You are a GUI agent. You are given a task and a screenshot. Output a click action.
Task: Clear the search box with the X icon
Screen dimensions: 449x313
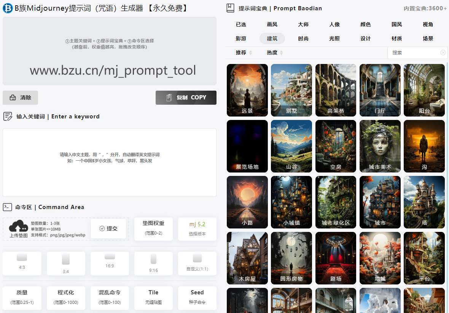[x=443, y=53]
